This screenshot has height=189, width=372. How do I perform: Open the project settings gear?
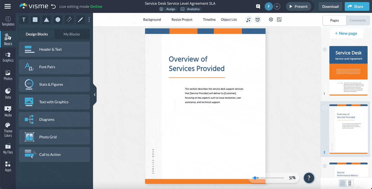[x=271, y=19]
